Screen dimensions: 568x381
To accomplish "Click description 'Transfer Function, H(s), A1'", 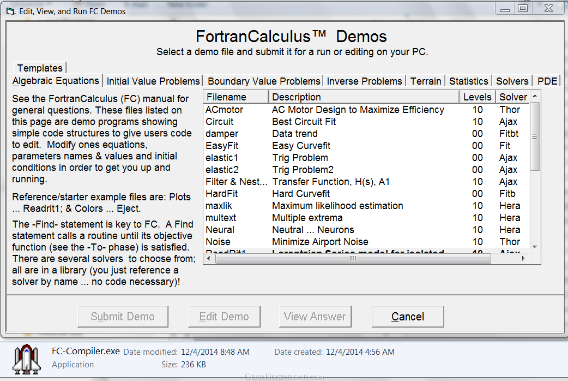I will coord(331,181).
